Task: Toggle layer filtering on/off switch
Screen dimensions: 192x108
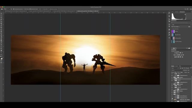Action: tap(191, 68)
